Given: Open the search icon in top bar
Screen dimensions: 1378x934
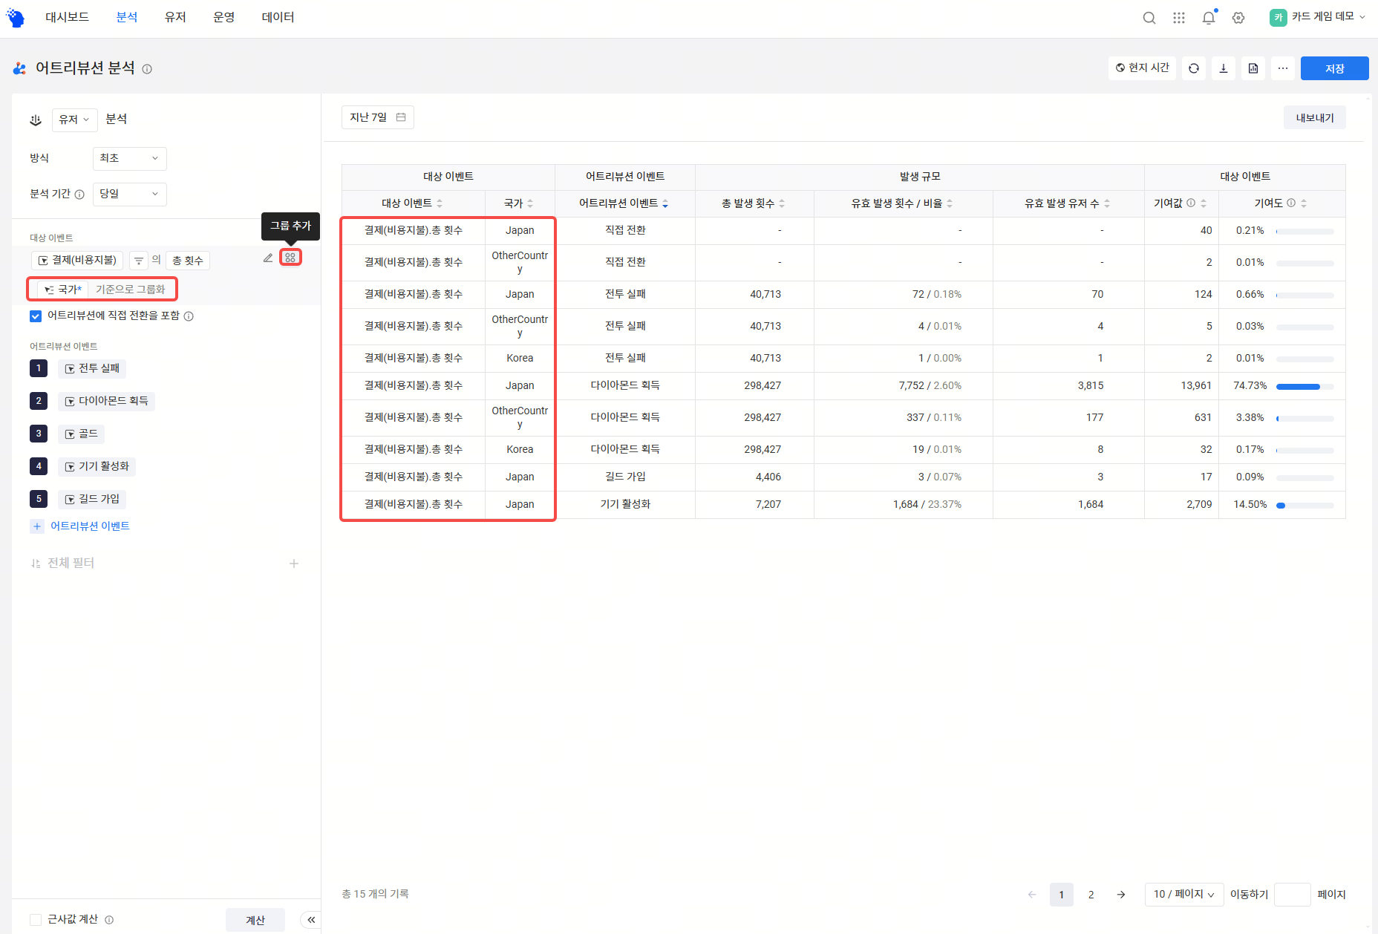Looking at the screenshot, I should (1149, 18).
